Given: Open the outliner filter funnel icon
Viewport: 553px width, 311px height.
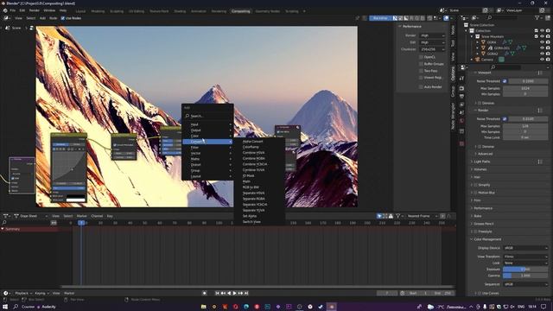Looking at the screenshot, I should pyautogui.click(x=537, y=17).
